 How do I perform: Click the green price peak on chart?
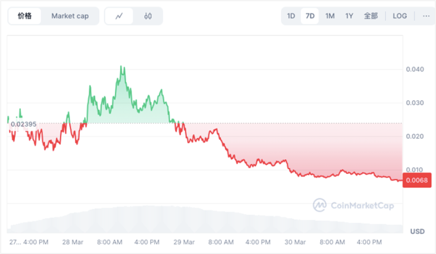pos(121,67)
